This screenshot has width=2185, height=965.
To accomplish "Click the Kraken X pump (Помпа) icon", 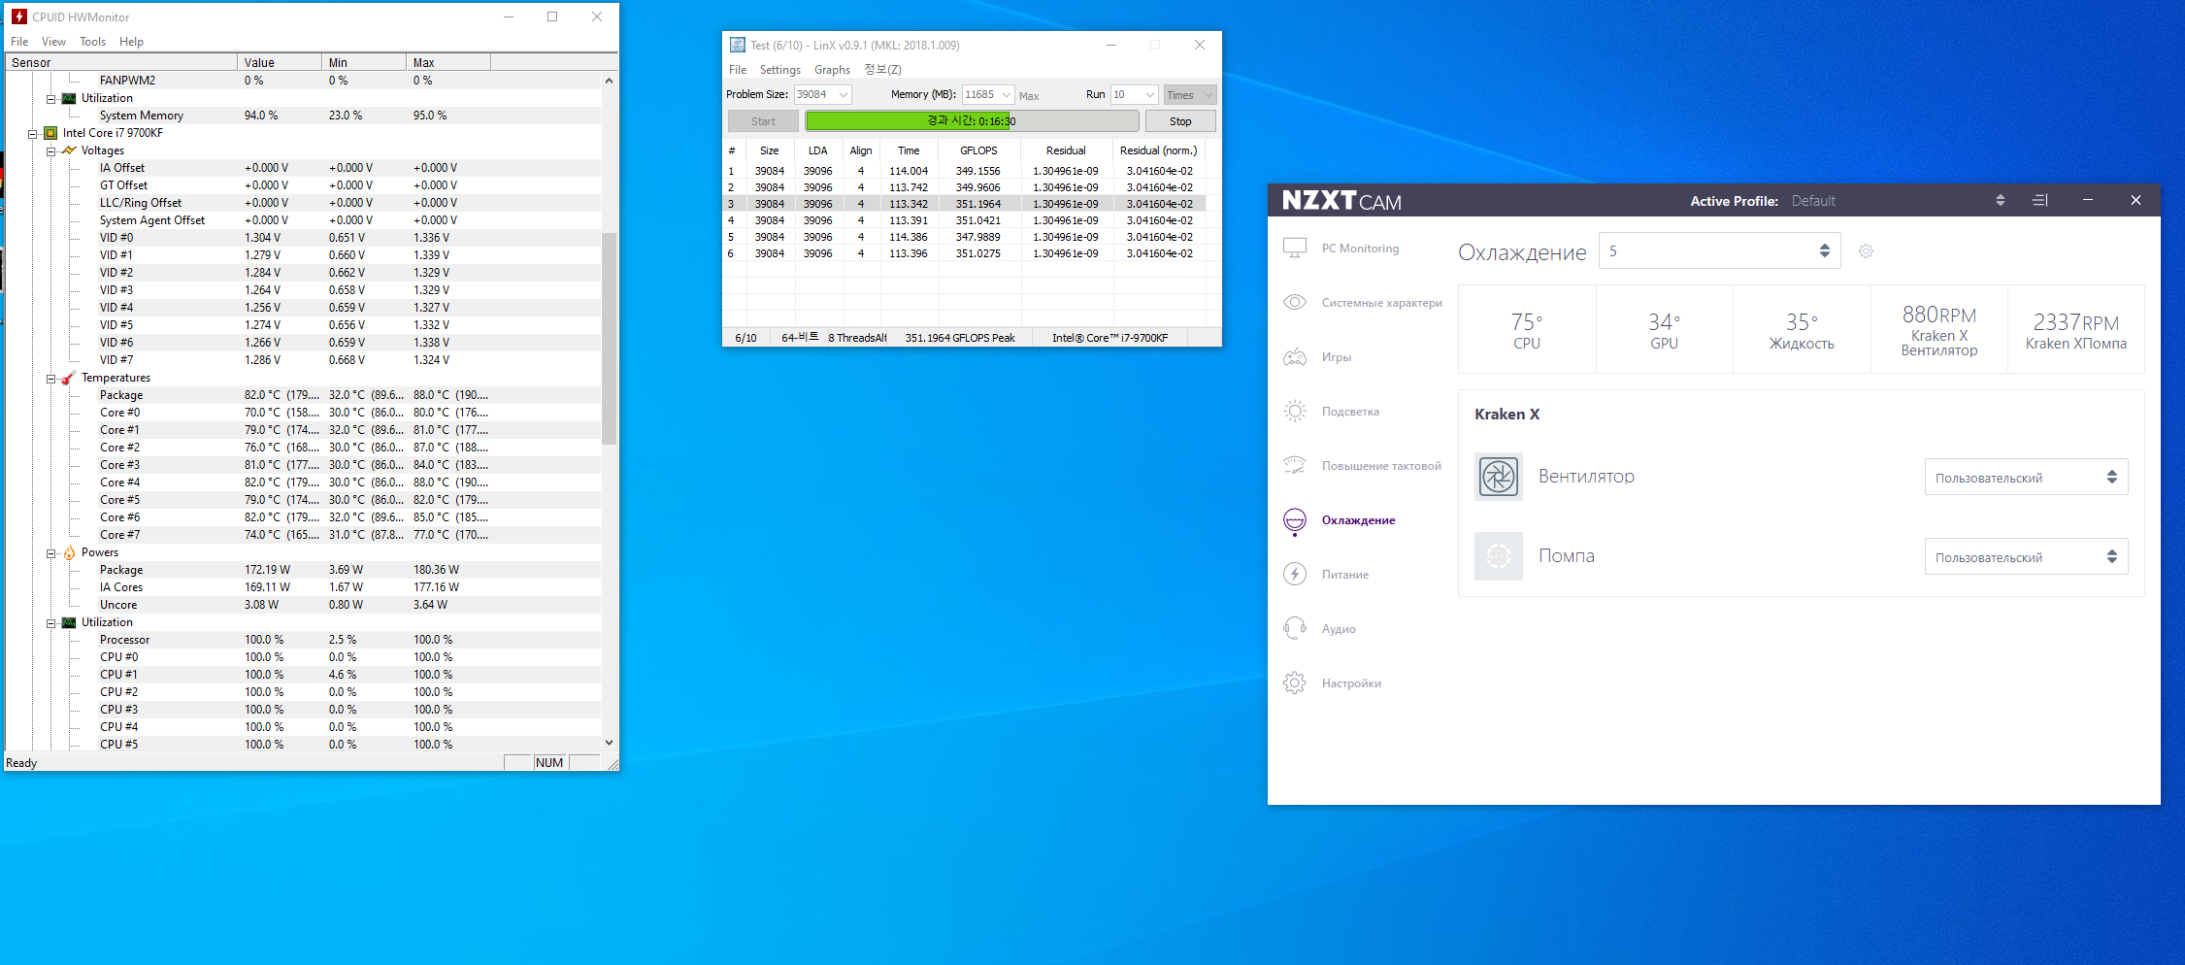I will pos(1499,556).
